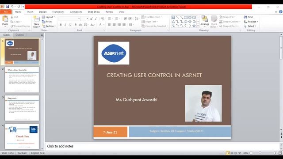Image resolution: width=283 pixels, height=159 pixels.
Task: Toggle align text left
Action: tap(109, 25)
